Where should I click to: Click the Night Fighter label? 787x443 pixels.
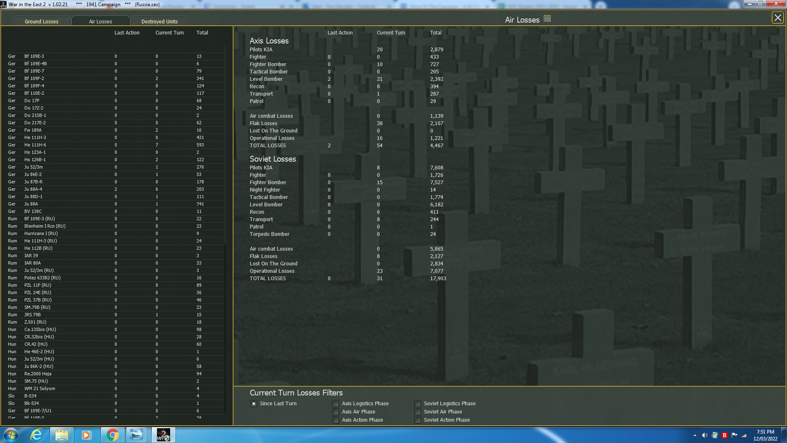point(265,190)
